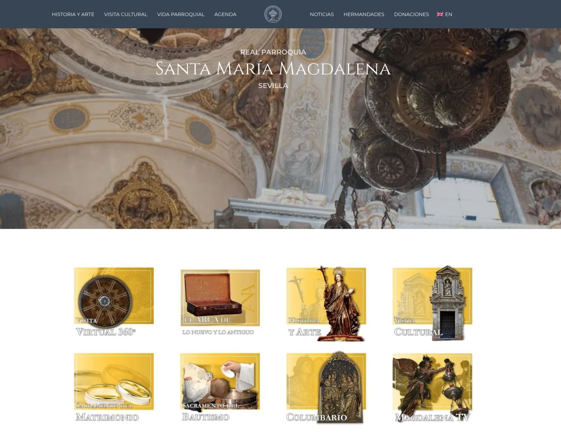Open the Noticias menu item
Image resolution: width=561 pixels, height=448 pixels.
[x=322, y=14]
